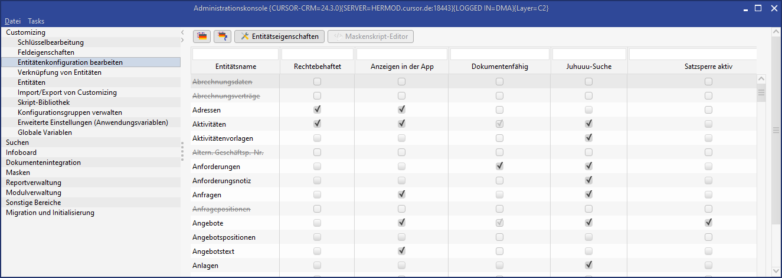The width and height of the screenshot is (782, 278).
Task: Toggle Rechtebehaftet checkbox for Adressen
Action: point(318,110)
